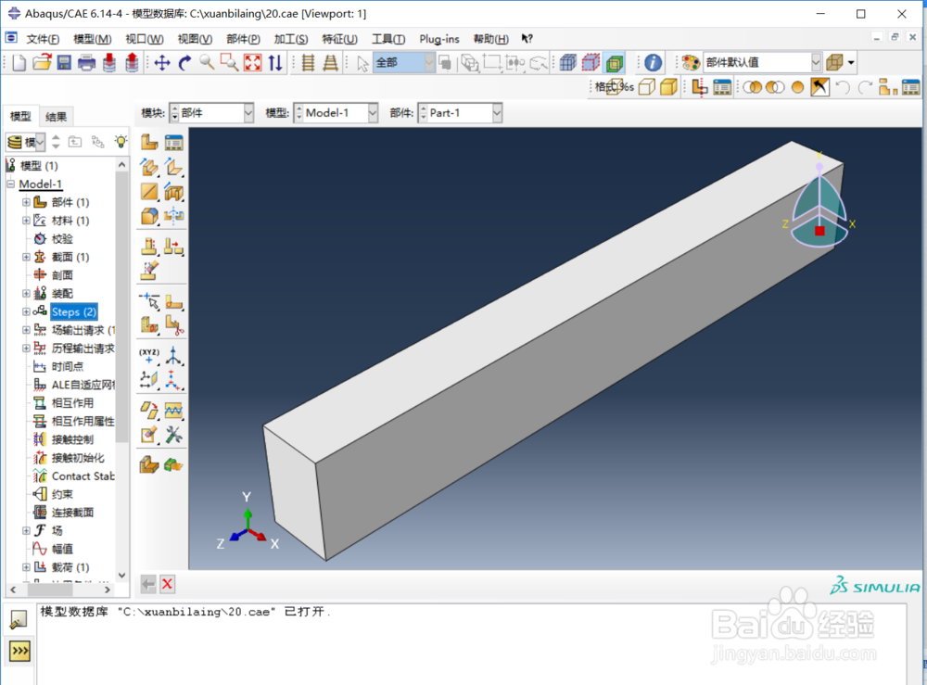The image size is (927, 685).
Task: Open the Plug-ins menu
Action: (x=439, y=39)
